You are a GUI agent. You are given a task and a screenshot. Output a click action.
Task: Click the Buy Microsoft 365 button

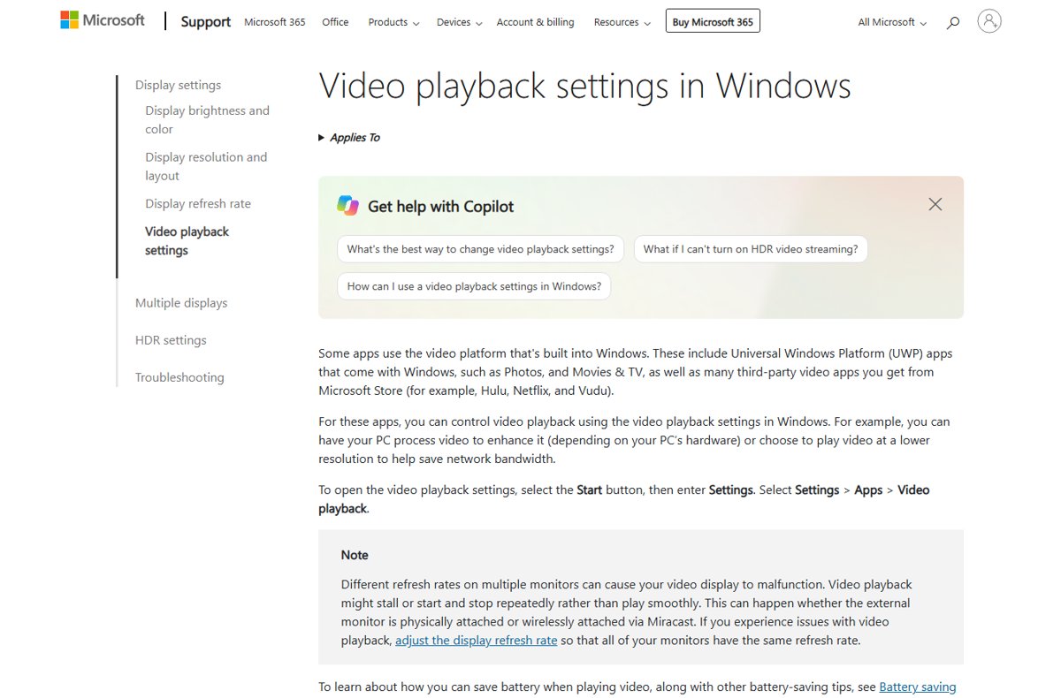[713, 22]
